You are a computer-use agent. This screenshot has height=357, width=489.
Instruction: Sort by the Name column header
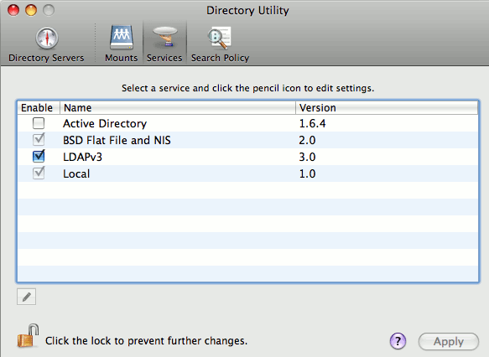pos(178,108)
